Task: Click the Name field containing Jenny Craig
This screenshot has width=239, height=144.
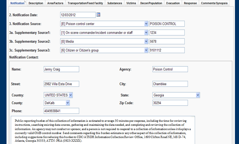Action: click(x=61, y=69)
